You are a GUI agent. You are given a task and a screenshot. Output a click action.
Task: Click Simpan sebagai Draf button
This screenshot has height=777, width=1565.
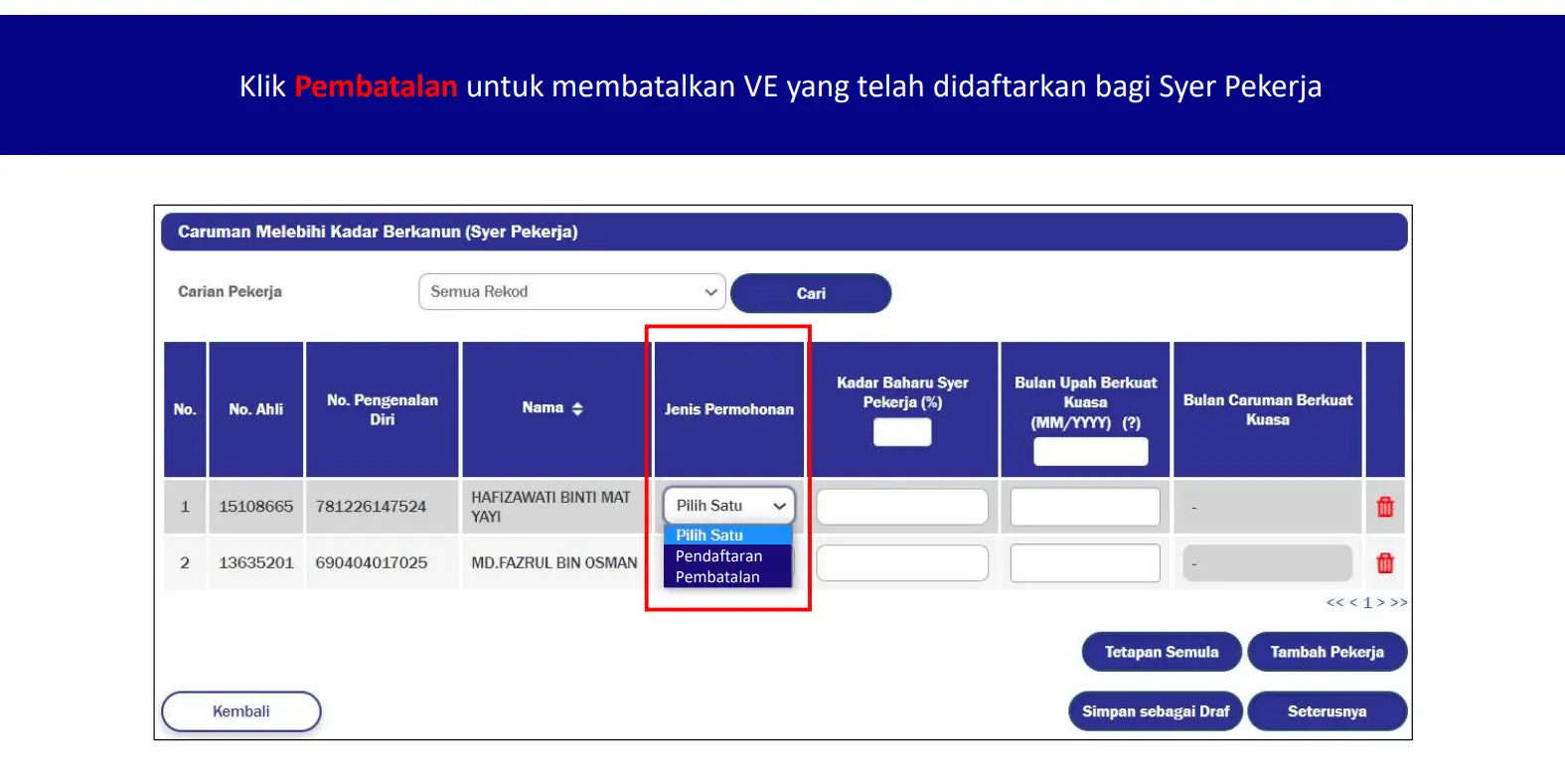[1156, 711]
